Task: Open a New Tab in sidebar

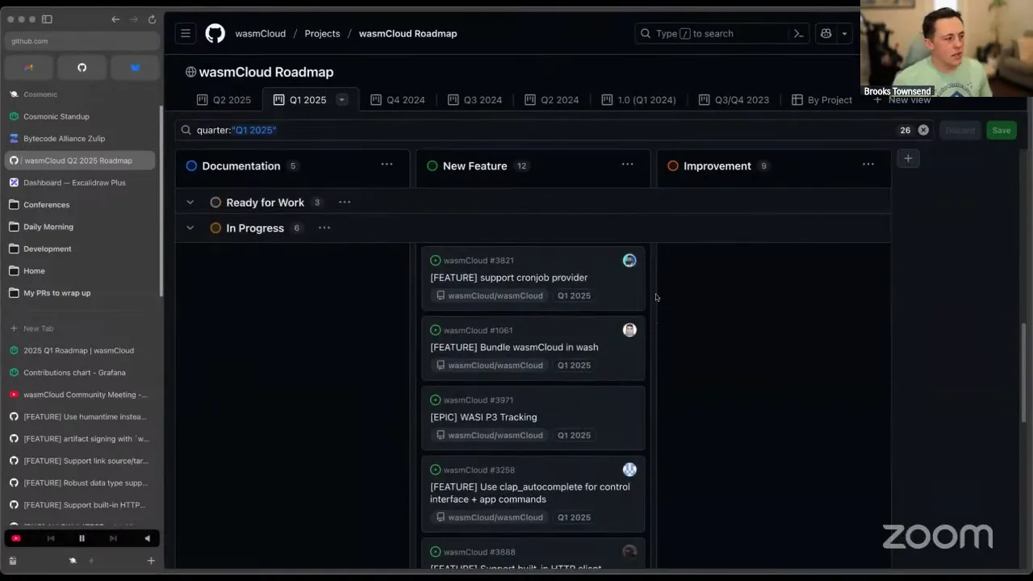Action: [80, 328]
